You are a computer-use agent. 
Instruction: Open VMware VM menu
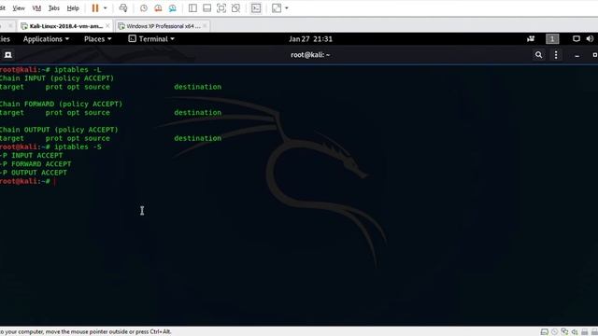click(x=36, y=8)
